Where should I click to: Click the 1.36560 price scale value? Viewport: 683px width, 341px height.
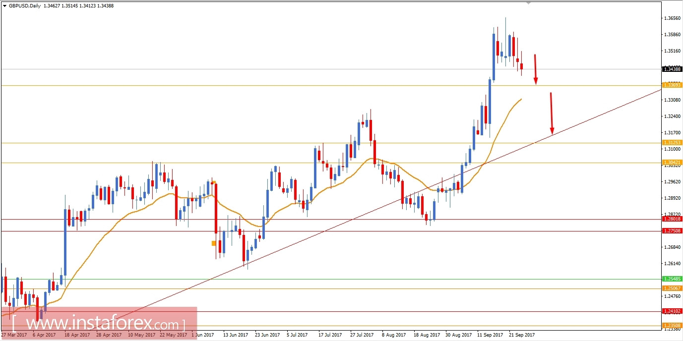coord(672,18)
